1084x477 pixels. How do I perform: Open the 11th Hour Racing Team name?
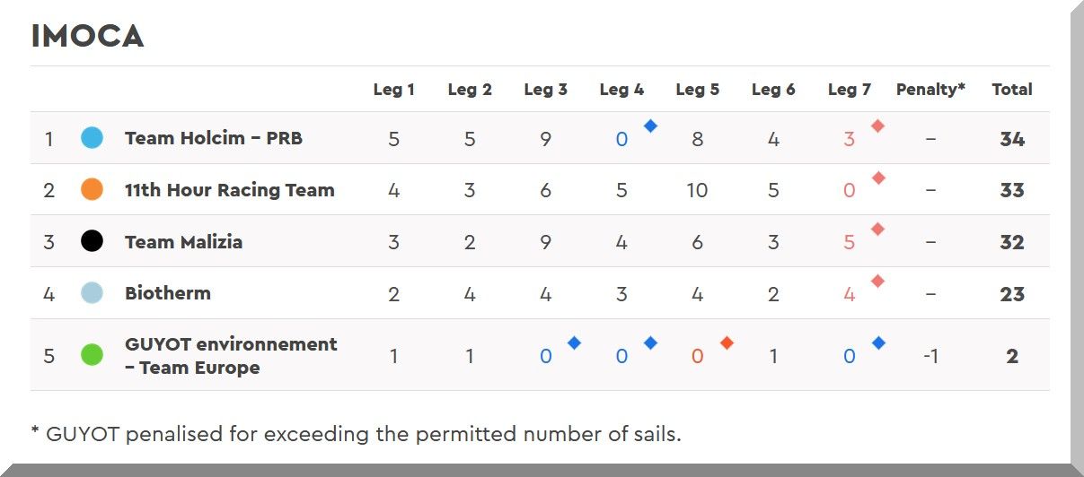coord(229,190)
